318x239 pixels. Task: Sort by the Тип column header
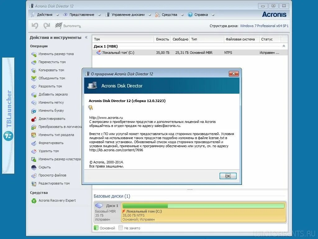click(207, 39)
